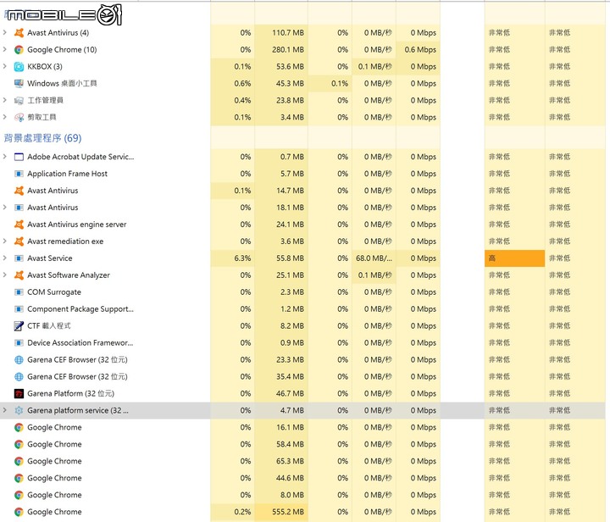Image resolution: width=610 pixels, height=522 pixels.
Task: Click the Google Chrome (10) icon
Action: (19, 50)
